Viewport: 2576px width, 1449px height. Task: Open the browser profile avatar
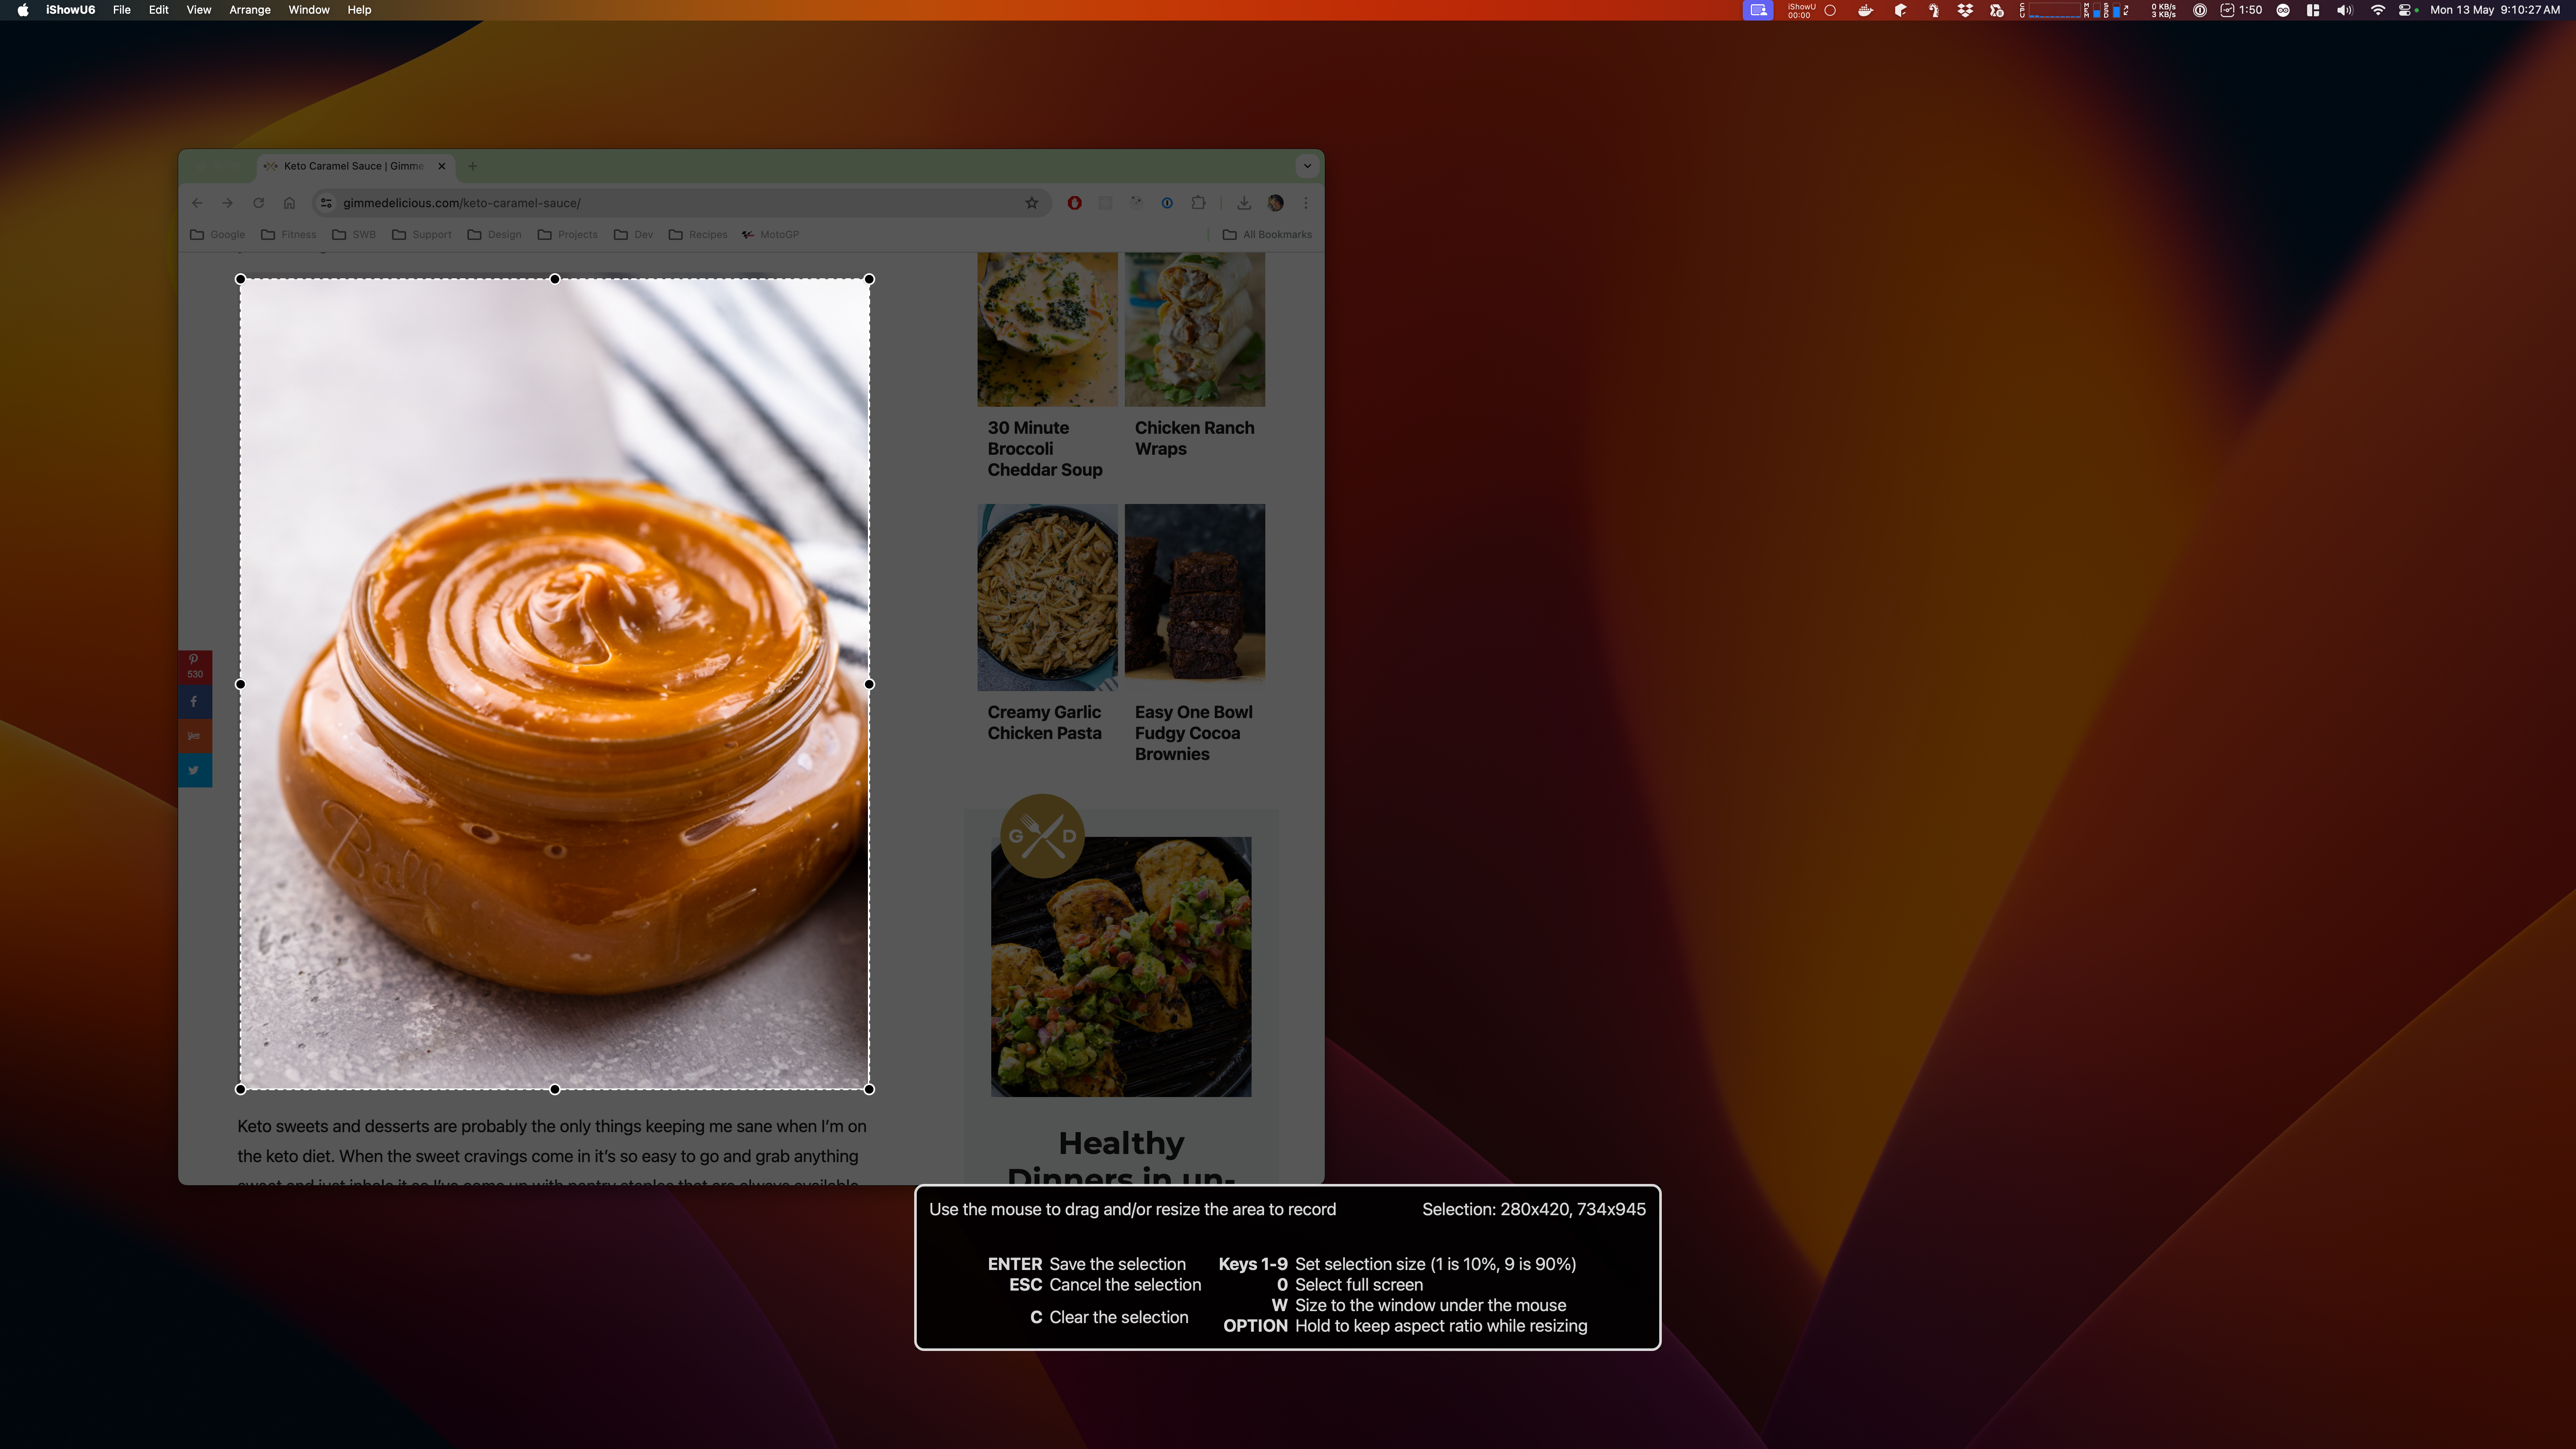(1275, 203)
